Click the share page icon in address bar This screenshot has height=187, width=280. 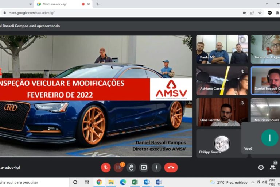[252, 12]
